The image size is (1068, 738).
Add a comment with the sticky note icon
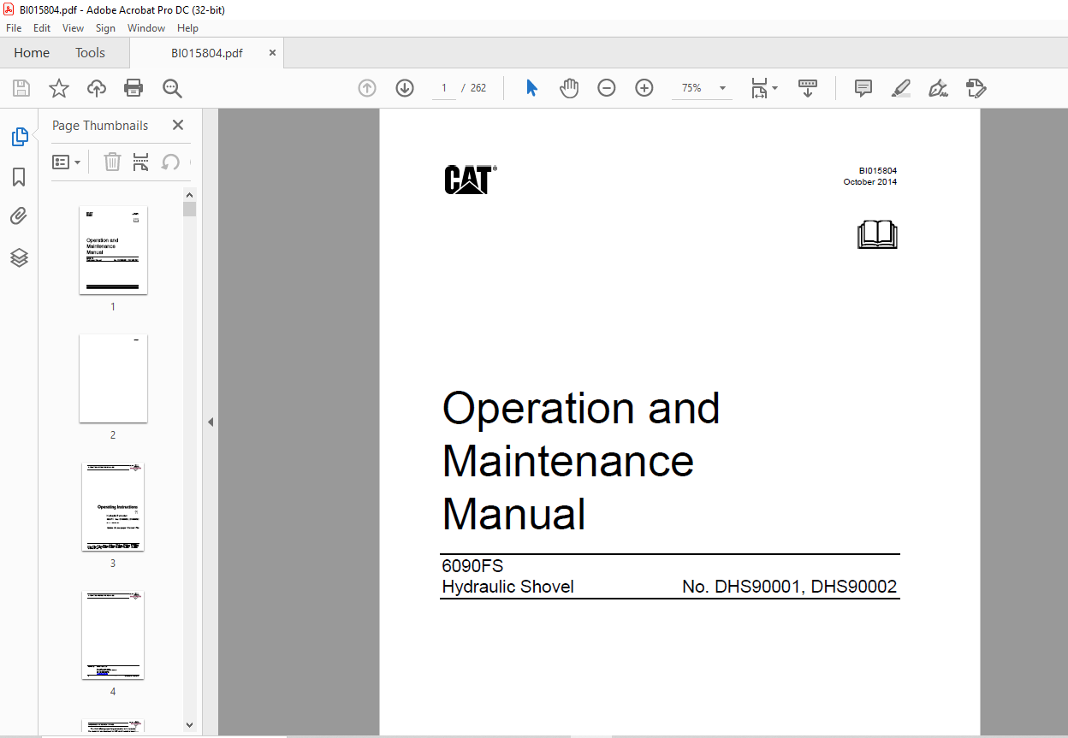[x=863, y=88]
